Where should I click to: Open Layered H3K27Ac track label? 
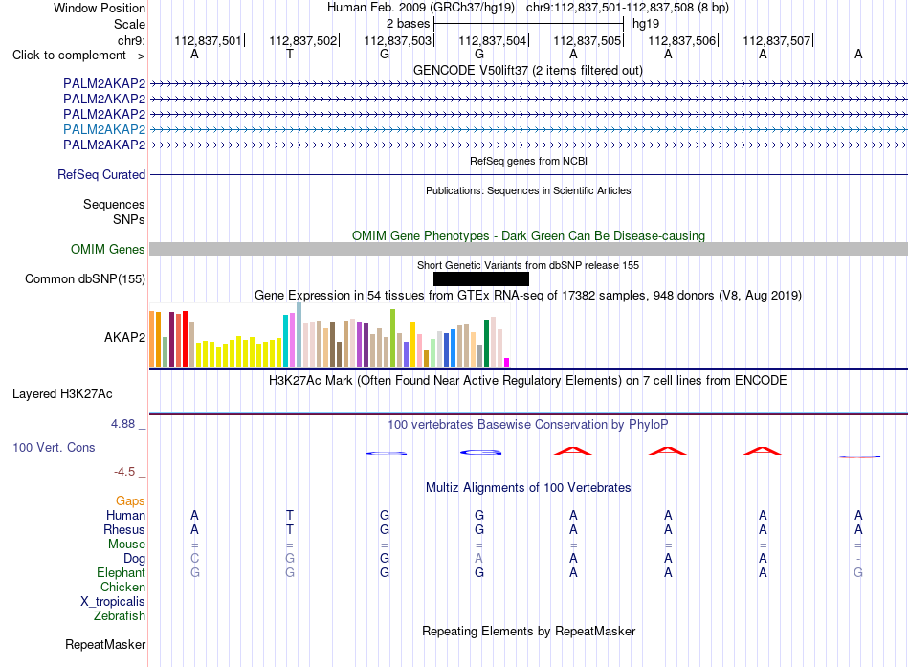[x=62, y=394]
